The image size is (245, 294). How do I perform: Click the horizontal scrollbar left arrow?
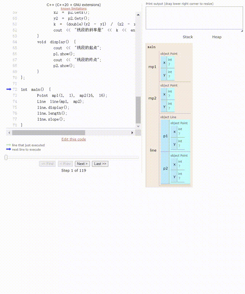click(x=9, y=132)
